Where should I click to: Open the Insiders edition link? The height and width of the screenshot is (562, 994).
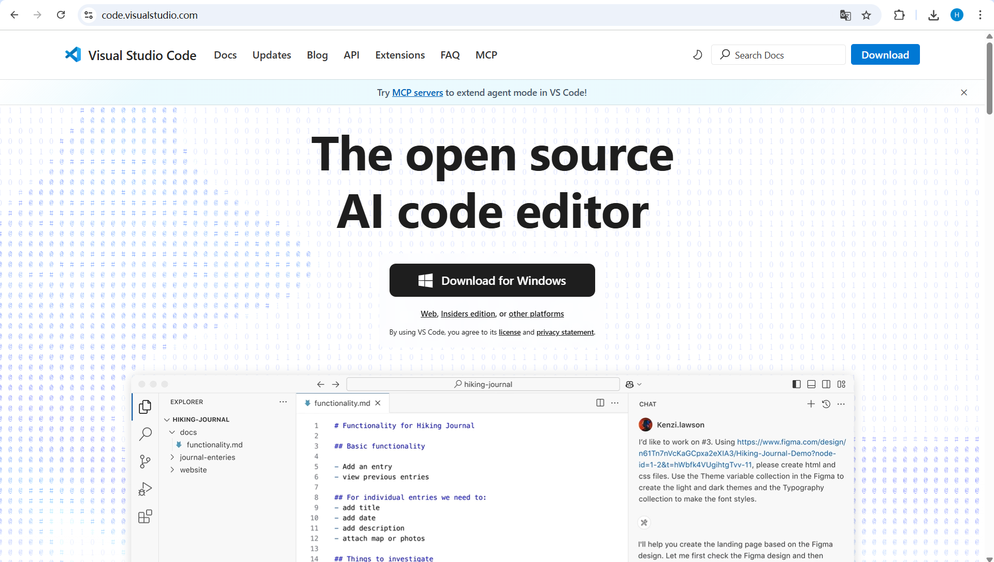click(468, 313)
